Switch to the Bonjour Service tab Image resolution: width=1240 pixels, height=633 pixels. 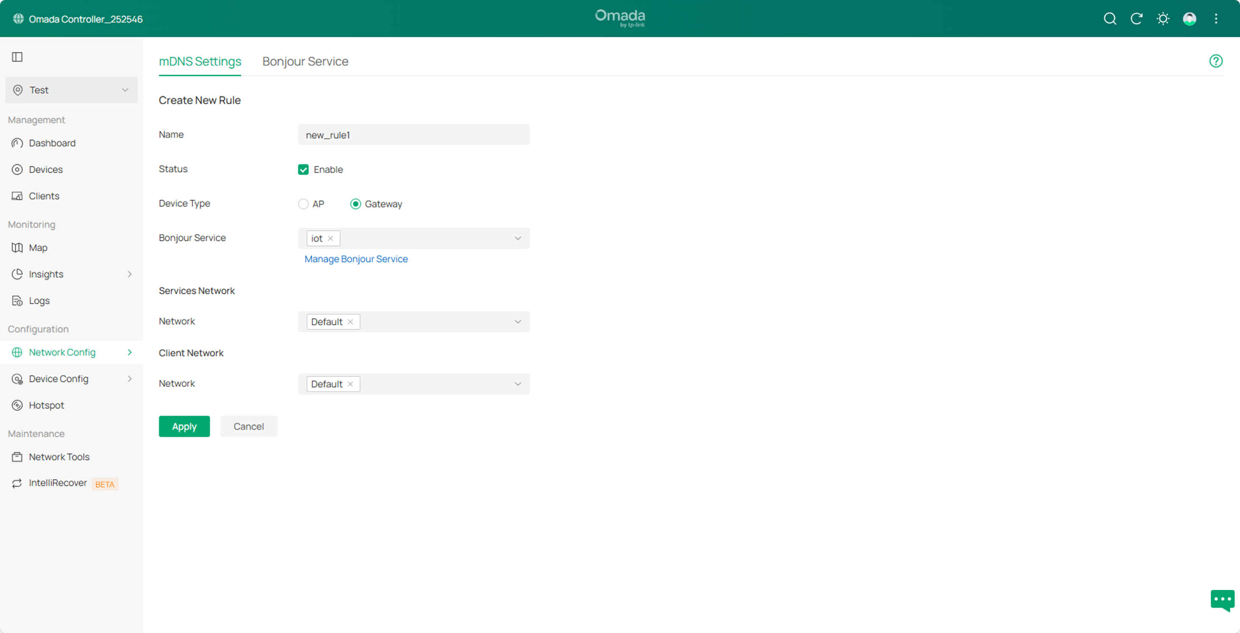tap(305, 61)
